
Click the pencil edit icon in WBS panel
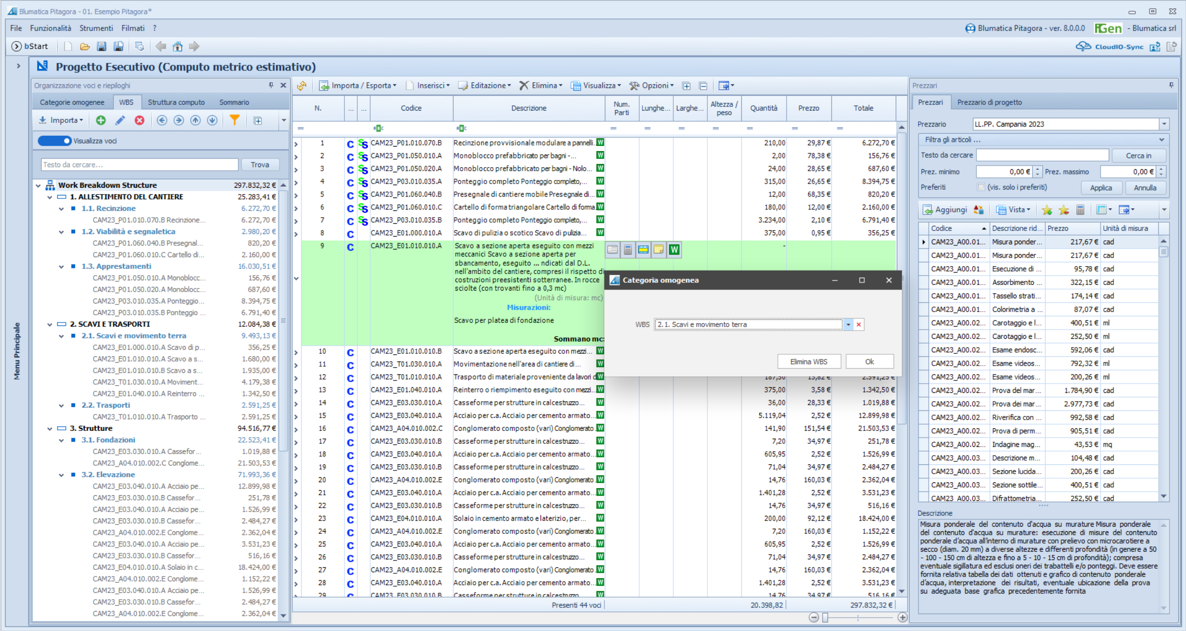(x=120, y=120)
